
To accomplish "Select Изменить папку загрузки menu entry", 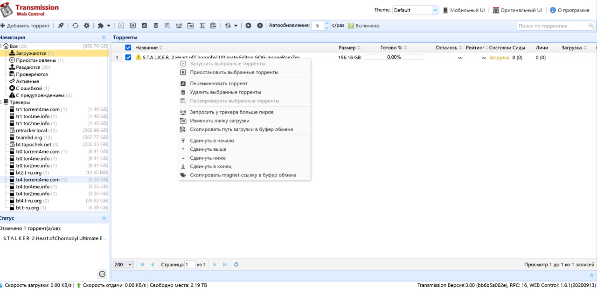I will tap(222, 121).
